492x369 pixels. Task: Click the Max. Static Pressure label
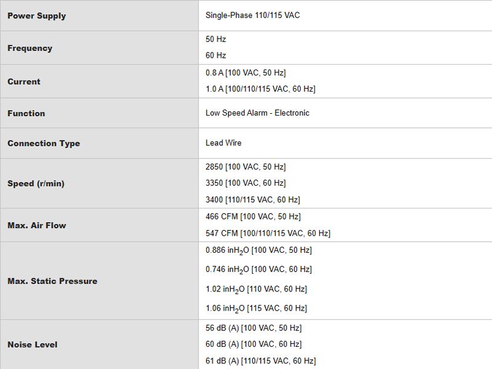coord(52,281)
